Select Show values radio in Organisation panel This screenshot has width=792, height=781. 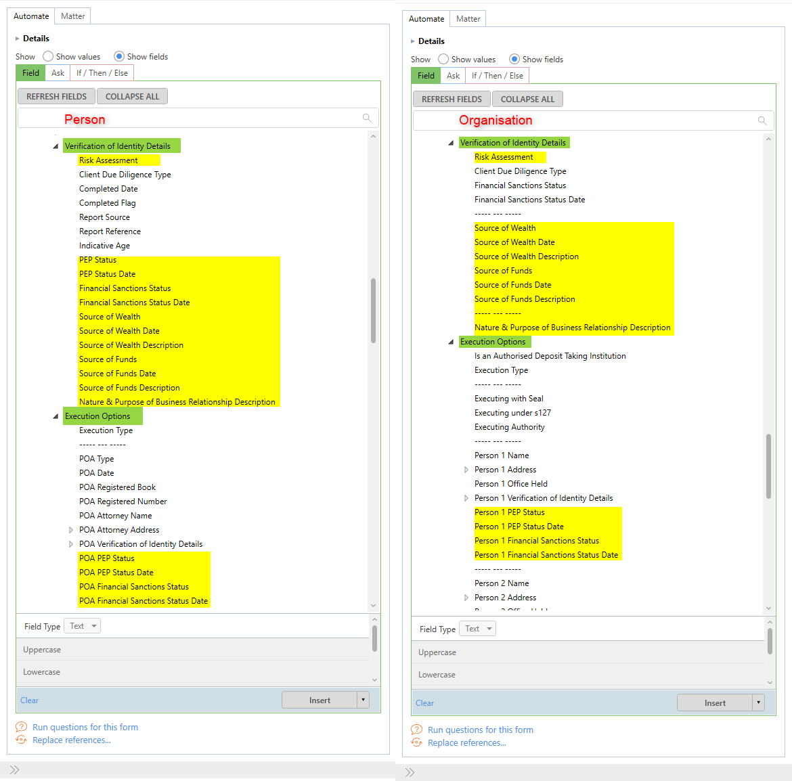pos(443,60)
